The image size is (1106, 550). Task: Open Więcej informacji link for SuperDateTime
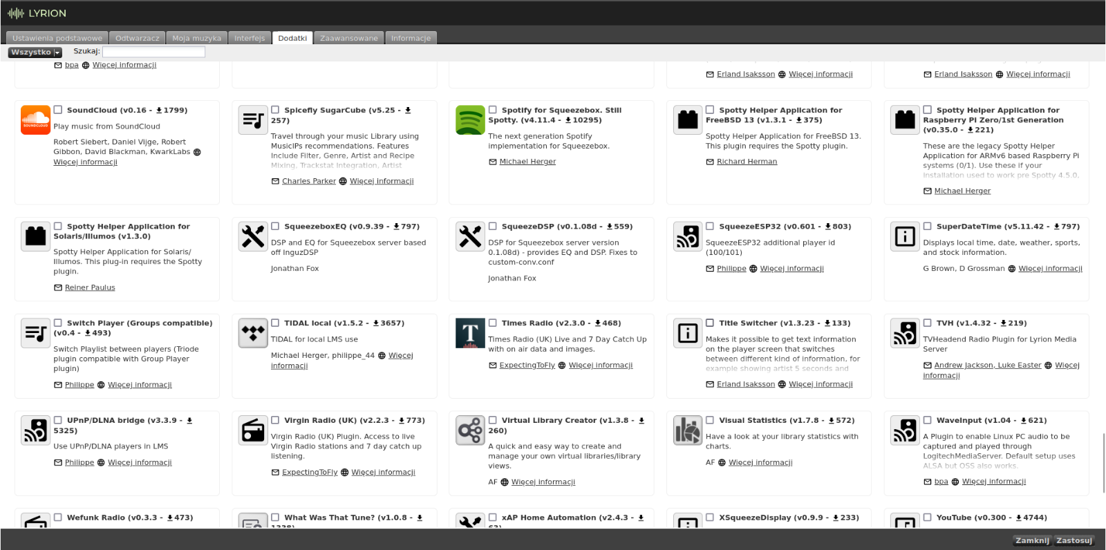1050,269
